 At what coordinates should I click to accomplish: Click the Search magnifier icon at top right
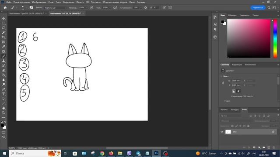tap(269, 8)
